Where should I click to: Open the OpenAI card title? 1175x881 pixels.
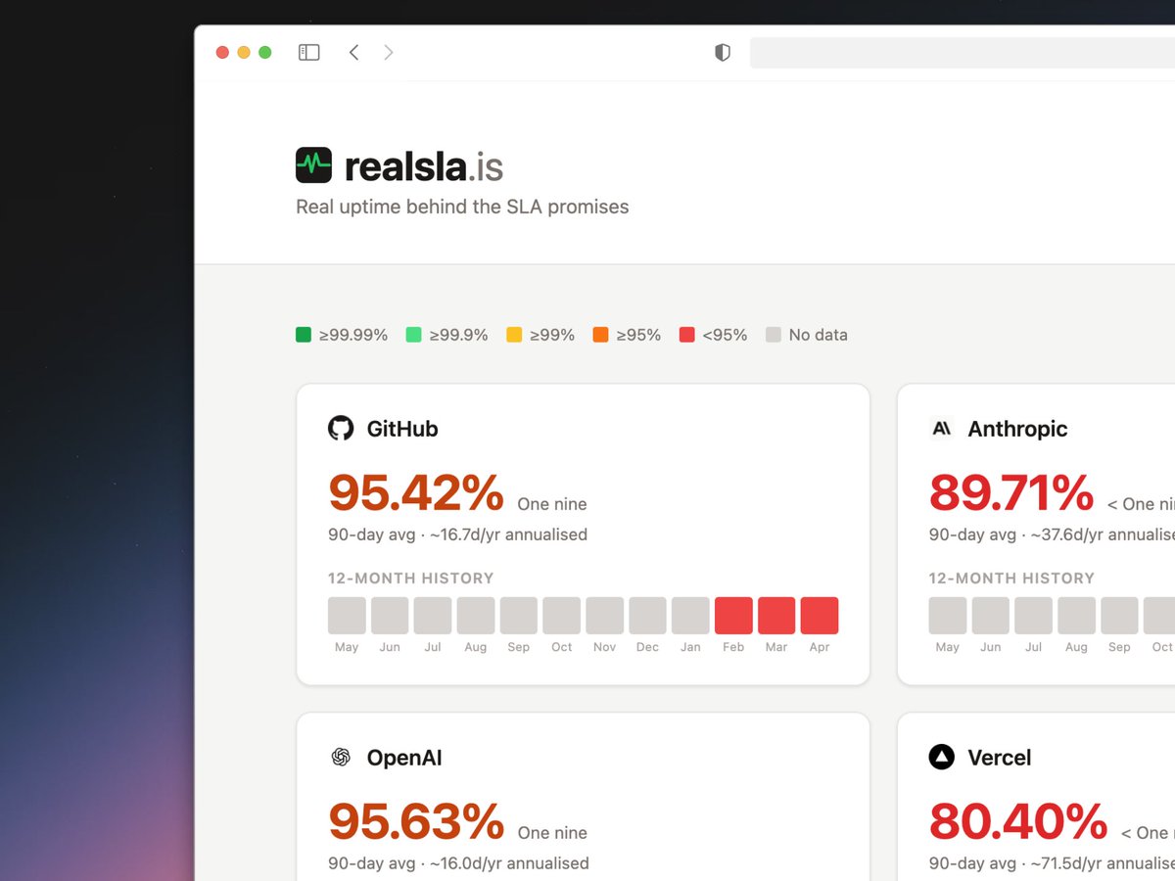point(404,758)
